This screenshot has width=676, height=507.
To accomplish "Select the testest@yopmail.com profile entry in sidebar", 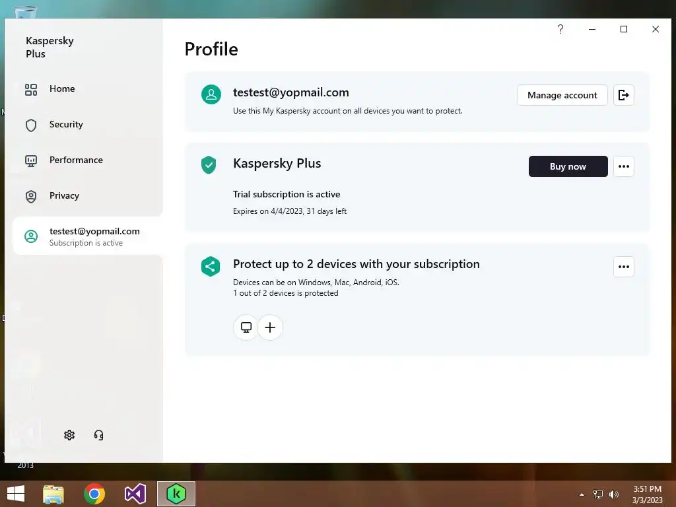I will click(x=88, y=236).
